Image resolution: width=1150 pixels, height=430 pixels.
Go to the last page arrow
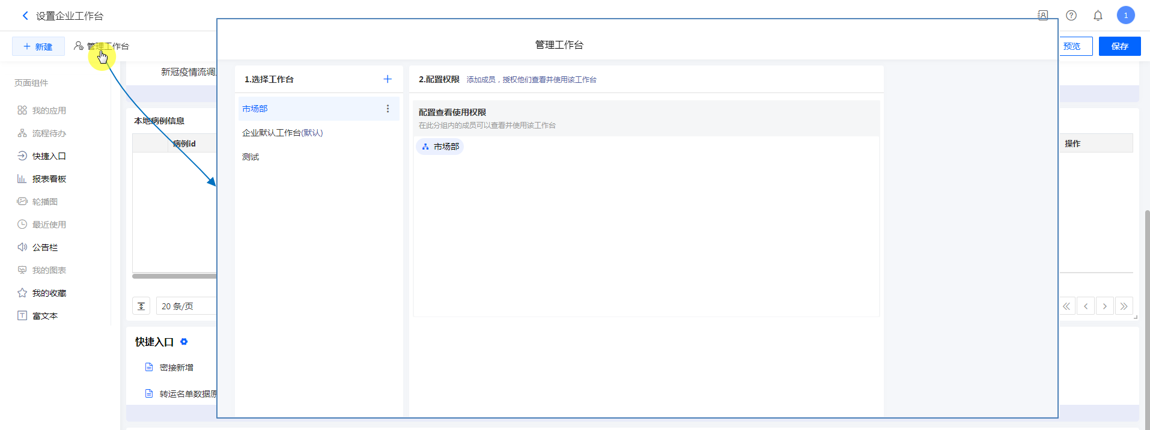(x=1124, y=306)
